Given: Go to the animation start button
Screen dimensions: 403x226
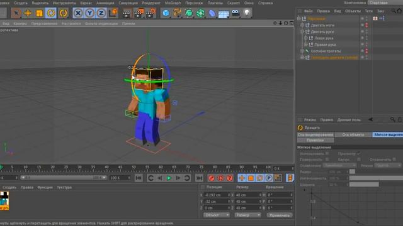Looking at the screenshot, I should 139,178.
